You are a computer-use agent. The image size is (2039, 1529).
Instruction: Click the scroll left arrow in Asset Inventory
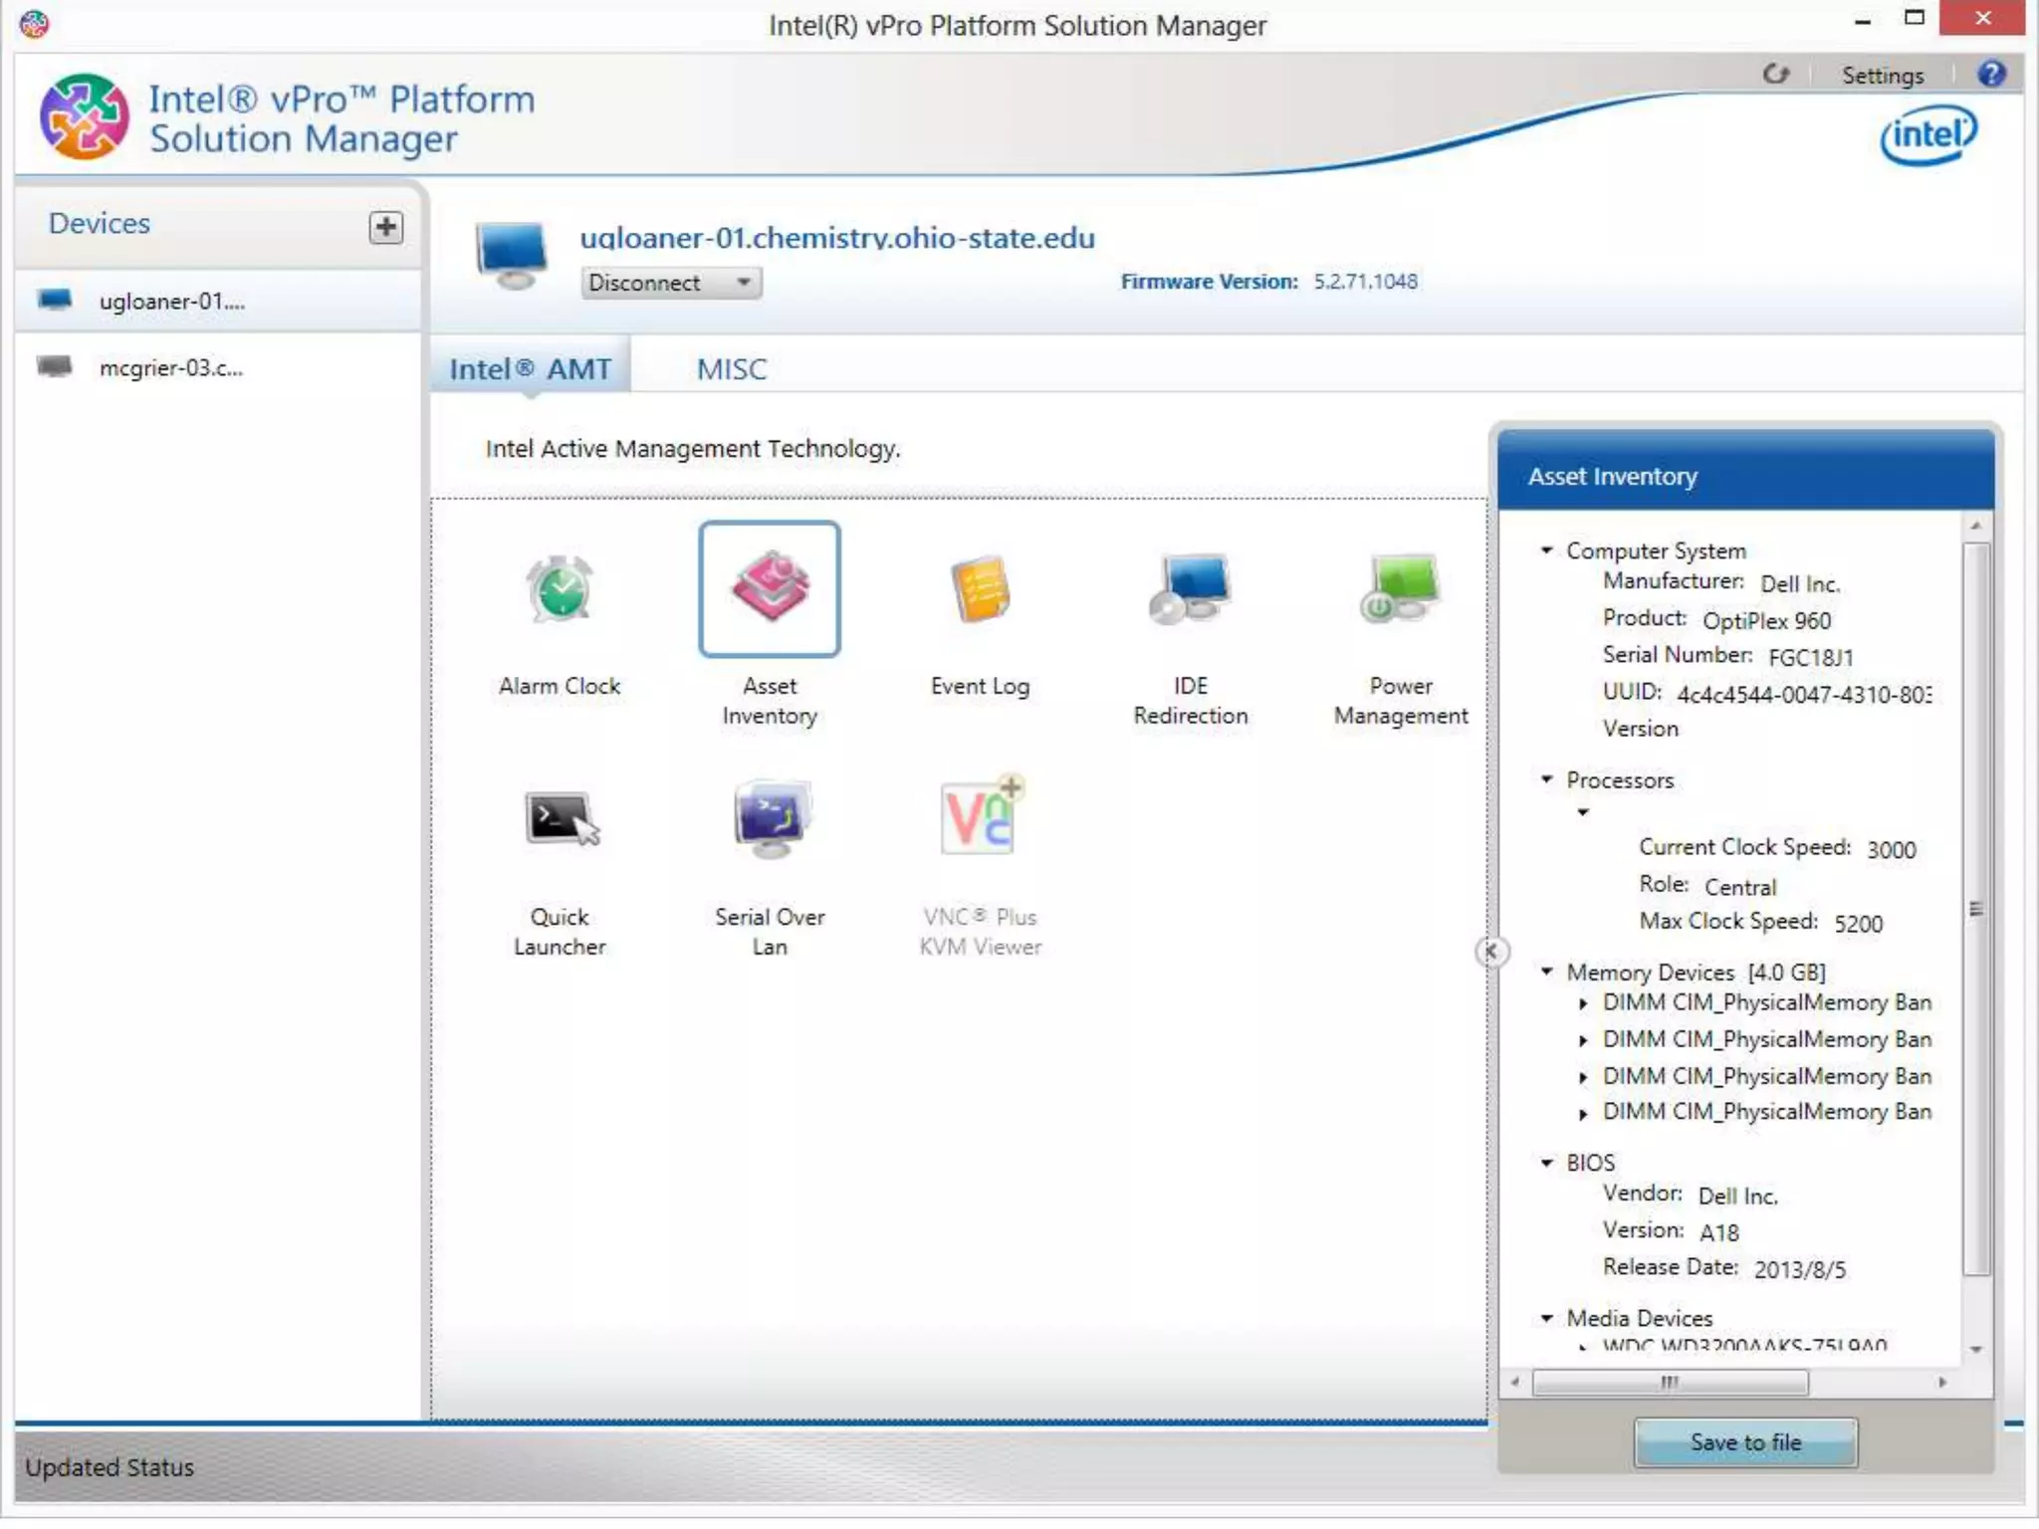pos(1514,1382)
